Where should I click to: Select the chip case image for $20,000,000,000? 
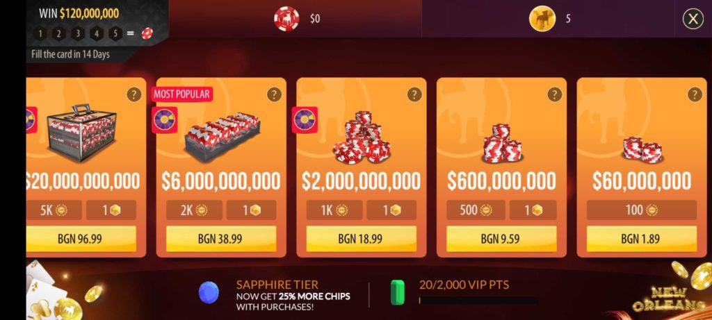pyautogui.click(x=82, y=133)
